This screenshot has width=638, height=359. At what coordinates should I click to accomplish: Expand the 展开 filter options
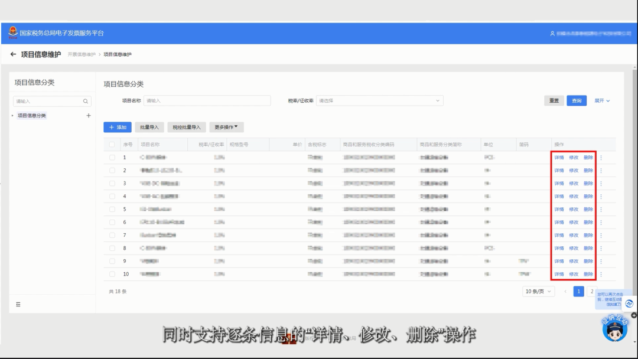(602, 101)
